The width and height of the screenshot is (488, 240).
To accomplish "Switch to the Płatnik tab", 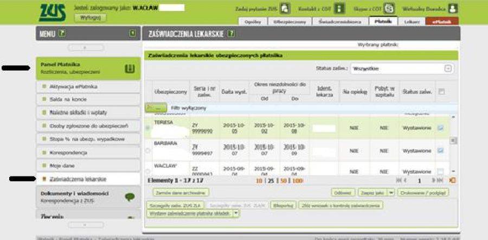I will 383,21.
